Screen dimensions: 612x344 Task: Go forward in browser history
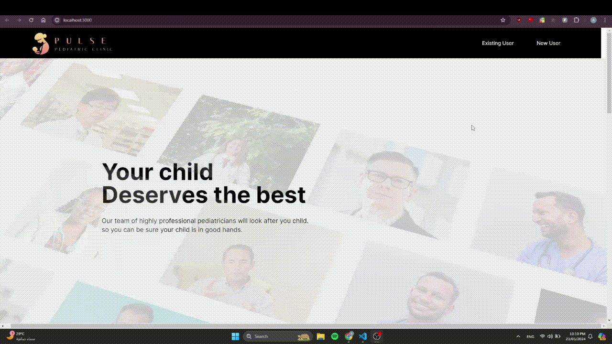tap(19, 20)
